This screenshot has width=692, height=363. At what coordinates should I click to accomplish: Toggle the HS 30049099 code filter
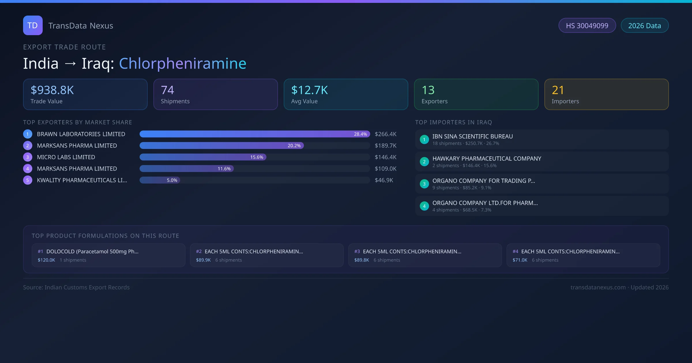(x=587, y=25)
